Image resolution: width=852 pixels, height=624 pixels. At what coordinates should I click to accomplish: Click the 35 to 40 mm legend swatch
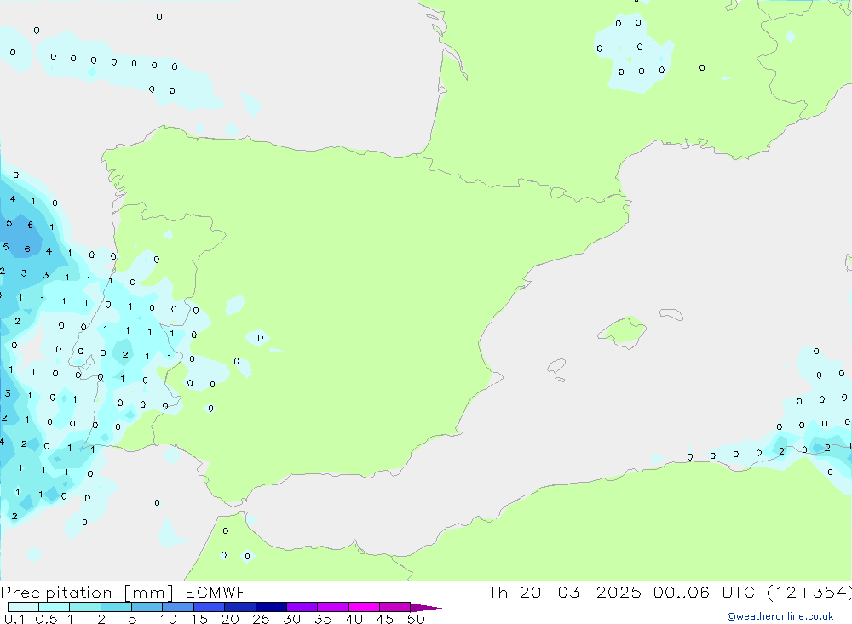333,607
